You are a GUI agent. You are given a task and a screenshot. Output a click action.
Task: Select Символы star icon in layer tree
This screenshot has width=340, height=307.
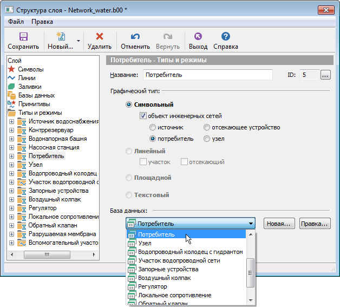[x=11, y=69]
